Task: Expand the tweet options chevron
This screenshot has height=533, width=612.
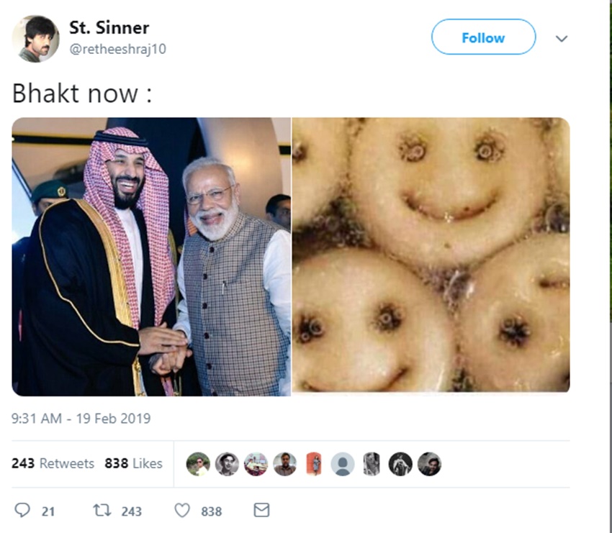Action: (x=562, y=38)
